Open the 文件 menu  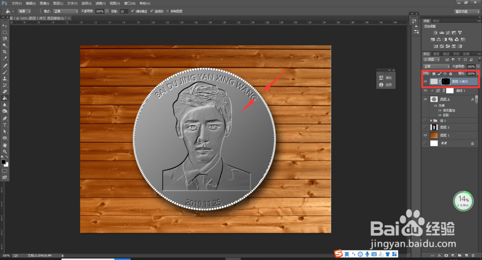[16, 3]
